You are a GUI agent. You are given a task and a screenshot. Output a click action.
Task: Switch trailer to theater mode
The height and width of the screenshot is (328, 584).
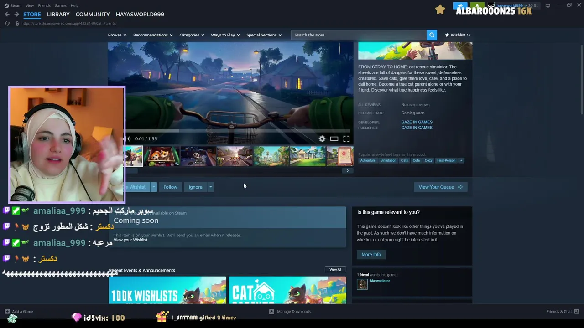point(334,138)
